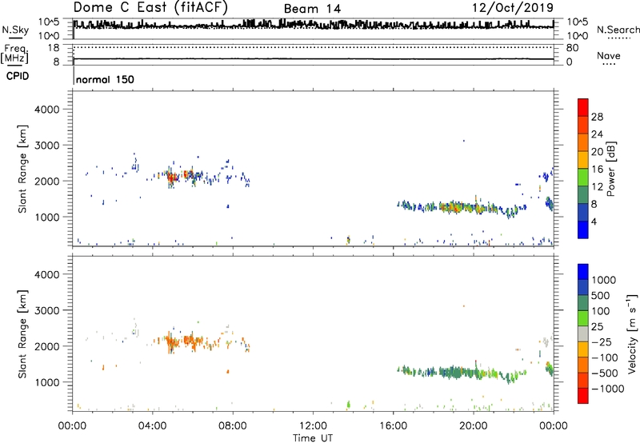Click the '04:00' time tick label
640x443 pixels.
(153, 426)
